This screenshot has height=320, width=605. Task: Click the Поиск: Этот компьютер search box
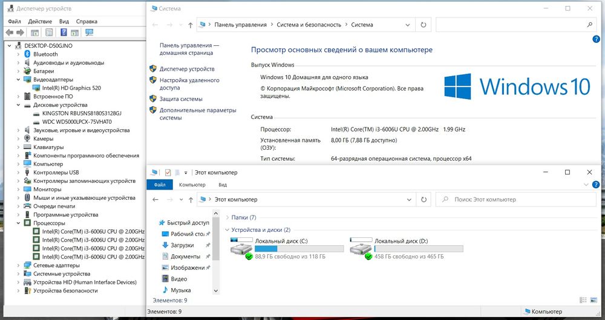click(516, 199)
